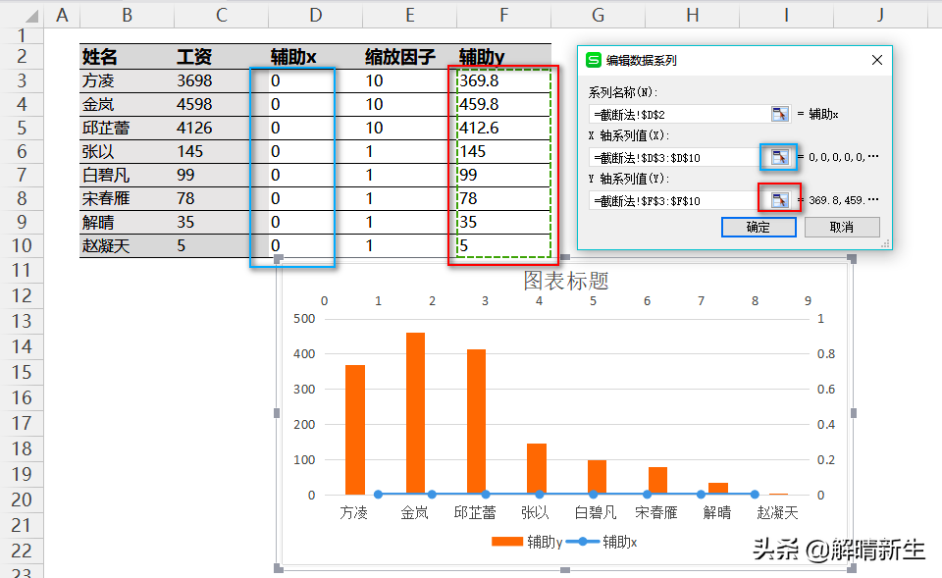Select the tallest orange bar for 金岚
This screenshot has width=942, height=578.
(x=415, y=413)
